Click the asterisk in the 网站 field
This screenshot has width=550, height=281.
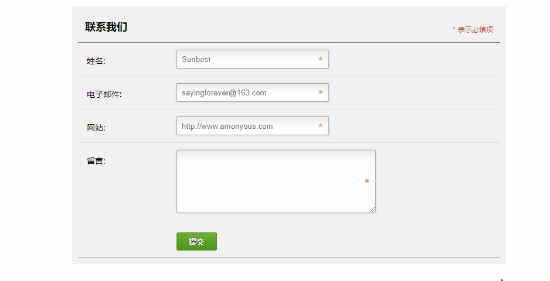point(320,126)
